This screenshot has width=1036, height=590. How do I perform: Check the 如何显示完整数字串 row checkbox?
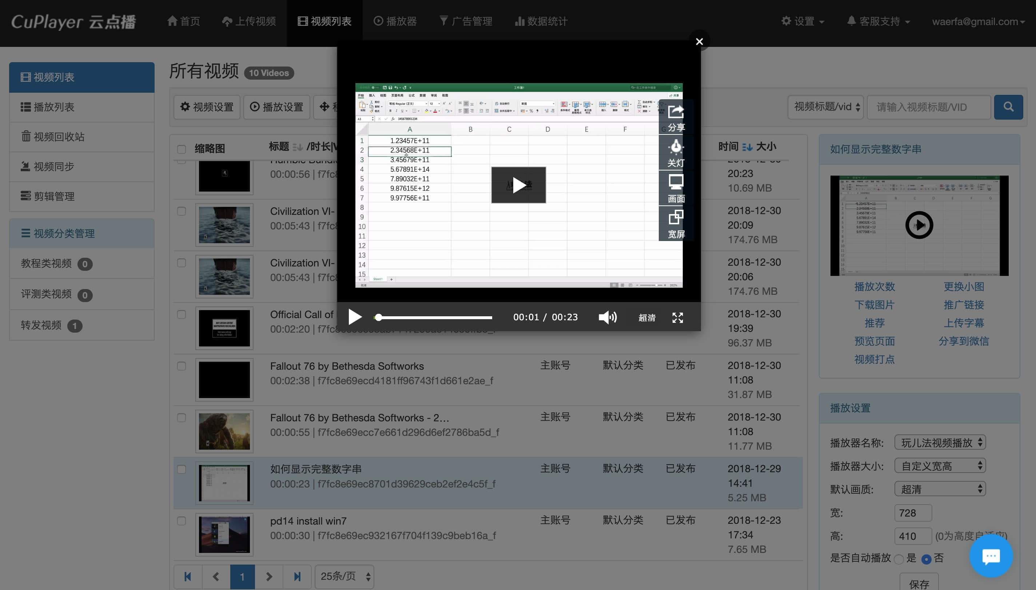(x=181, y=469)
